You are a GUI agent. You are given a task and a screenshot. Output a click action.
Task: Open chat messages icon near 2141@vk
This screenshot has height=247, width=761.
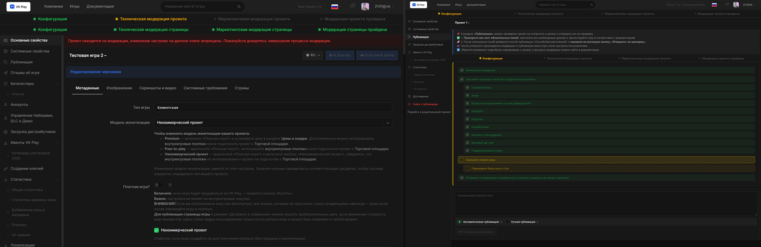point(352,6)
